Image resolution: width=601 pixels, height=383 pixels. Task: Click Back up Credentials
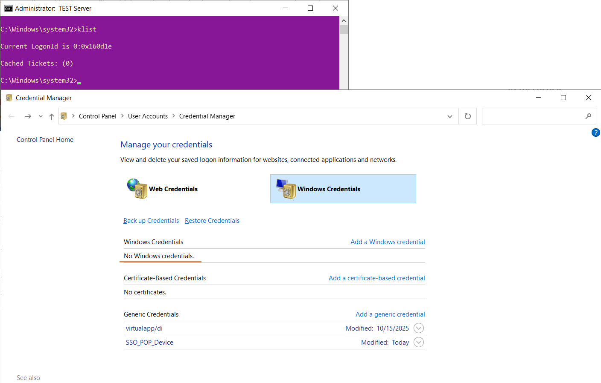tap(151, 220)
